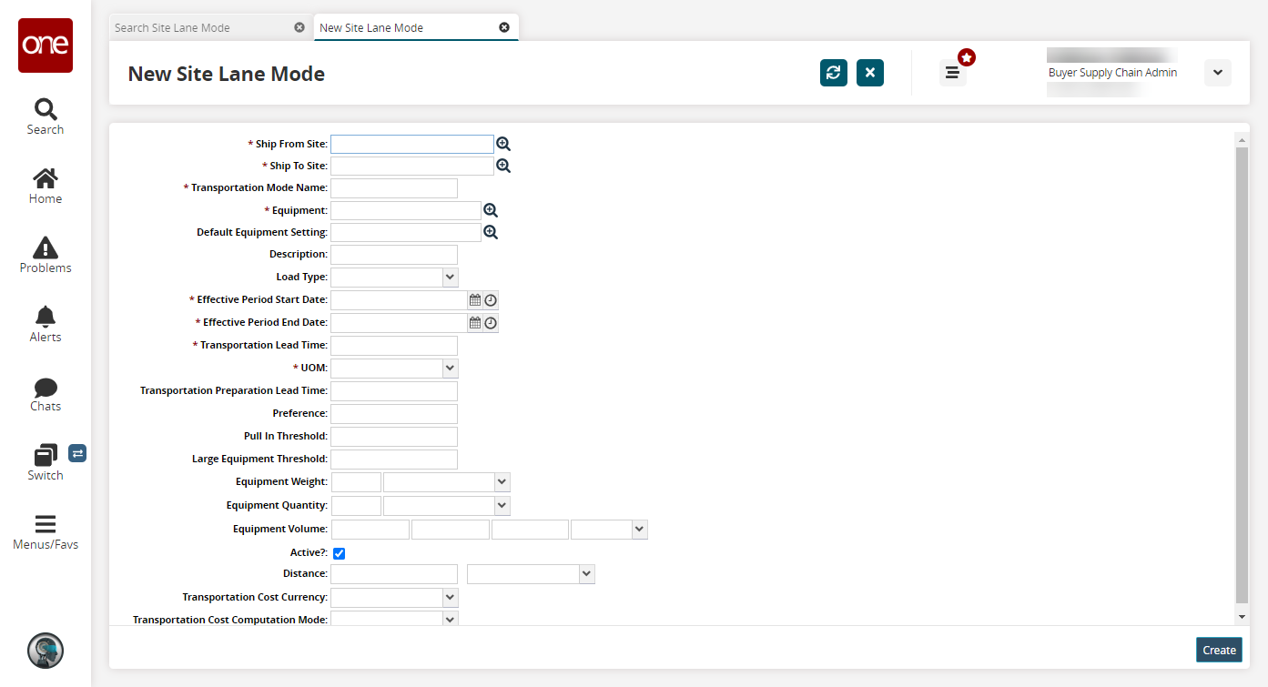Uncheck the Active? checkbox
This screenshot has width=1268, height=687.
[x=339, y=553]
